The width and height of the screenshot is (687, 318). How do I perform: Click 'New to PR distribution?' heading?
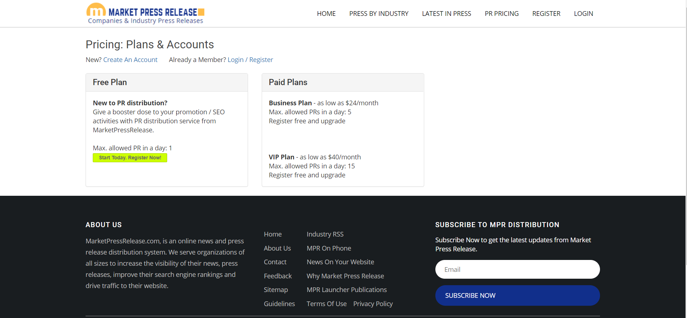click(x=130, y=103)
